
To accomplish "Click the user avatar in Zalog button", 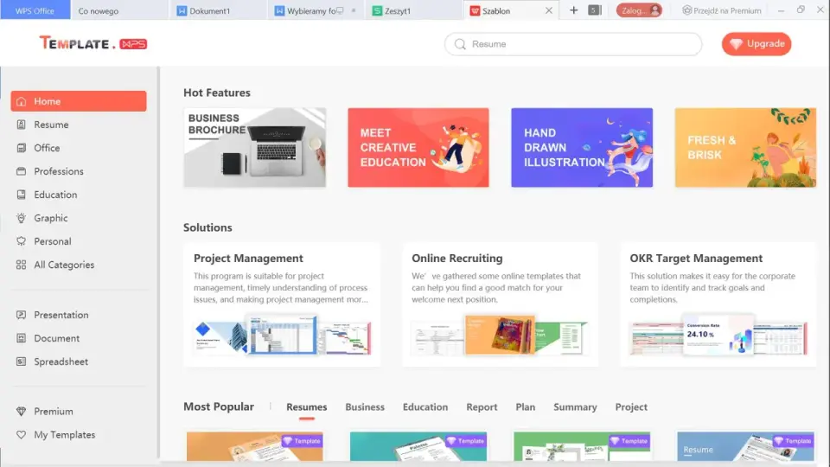I will [654, 10].
